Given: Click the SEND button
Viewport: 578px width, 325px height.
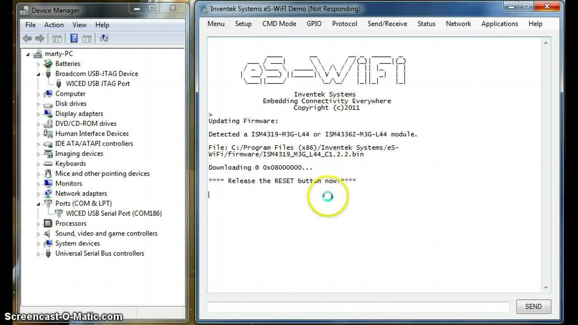Looking at the screenshot, I should coord(533,306).
